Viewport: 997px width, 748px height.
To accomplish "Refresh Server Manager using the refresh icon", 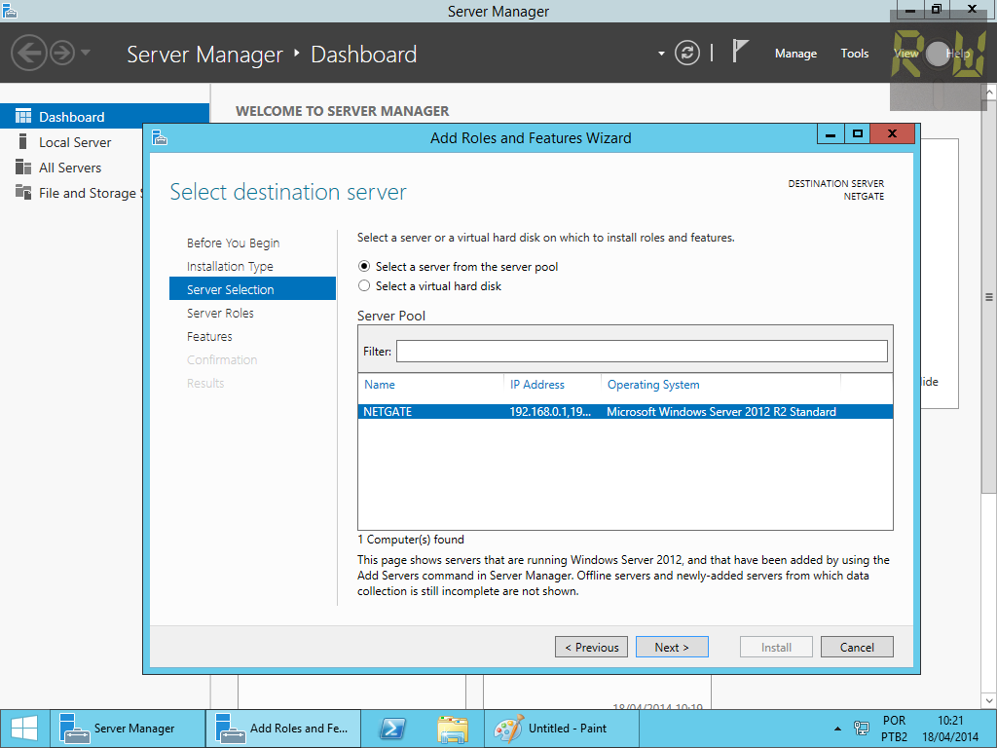I will click(x=687, y=54).
